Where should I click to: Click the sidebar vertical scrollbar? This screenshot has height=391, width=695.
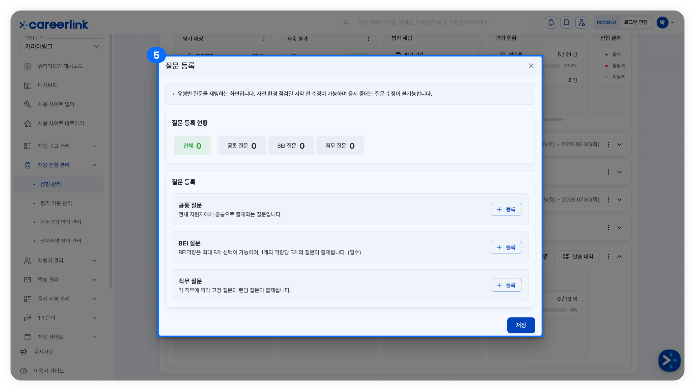click(x=111, y=162)
